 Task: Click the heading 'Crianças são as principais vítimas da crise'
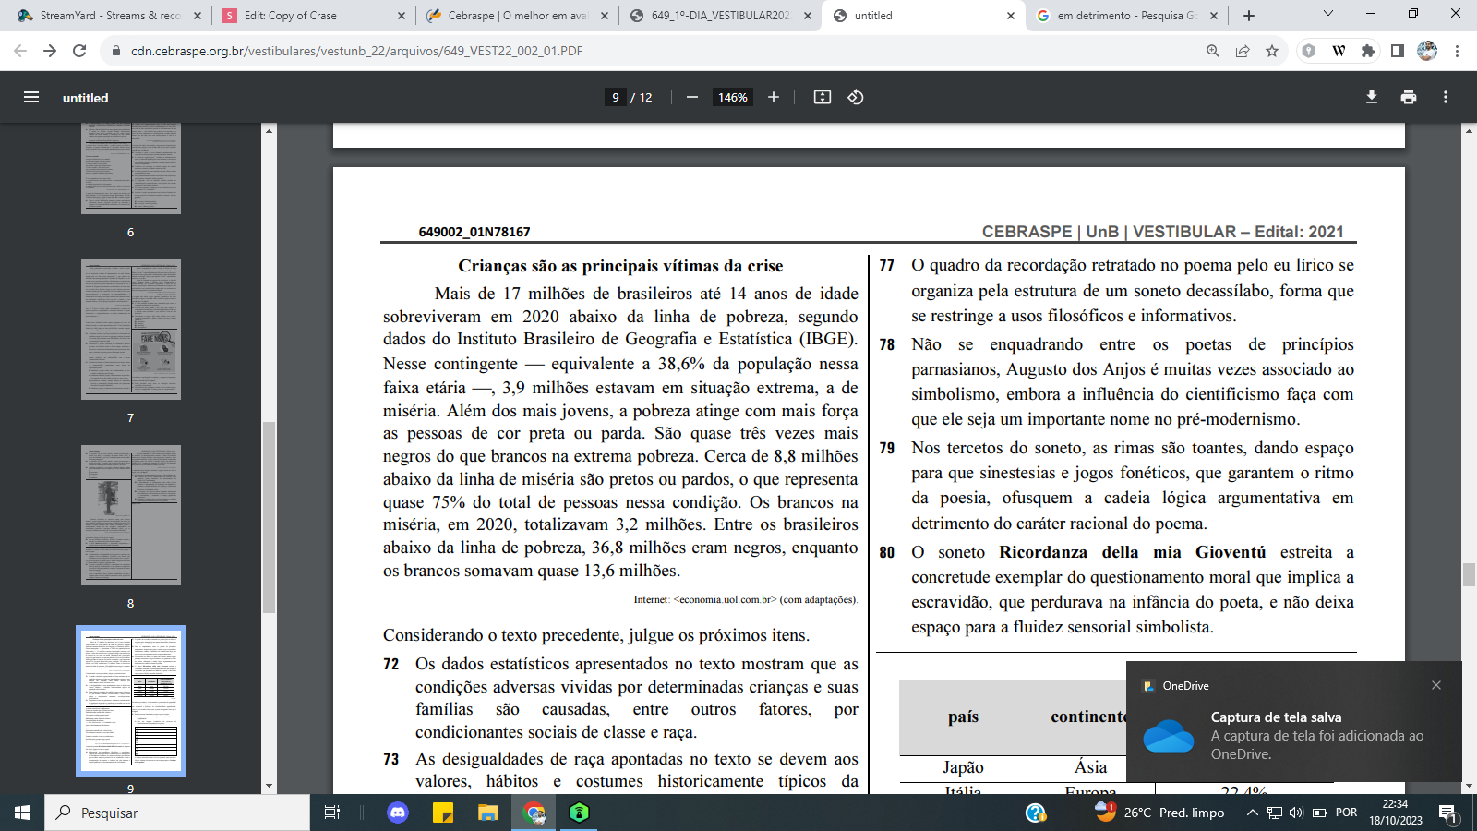pyautogui.click(x=620, y=266)
